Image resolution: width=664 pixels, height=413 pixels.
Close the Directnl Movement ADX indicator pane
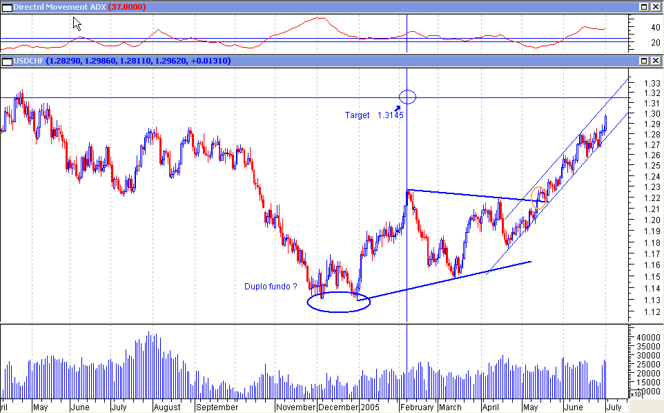pos(655,8)
